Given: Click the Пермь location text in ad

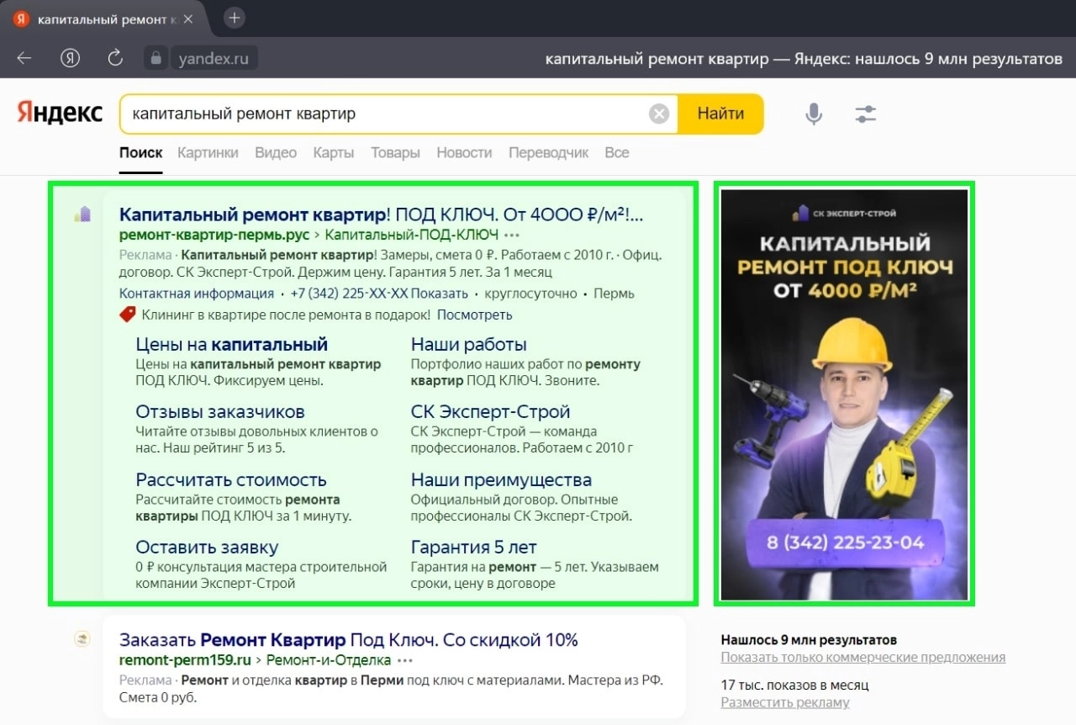Looking at the screenshot, I should pyautogui.click(x=614, y=294).
